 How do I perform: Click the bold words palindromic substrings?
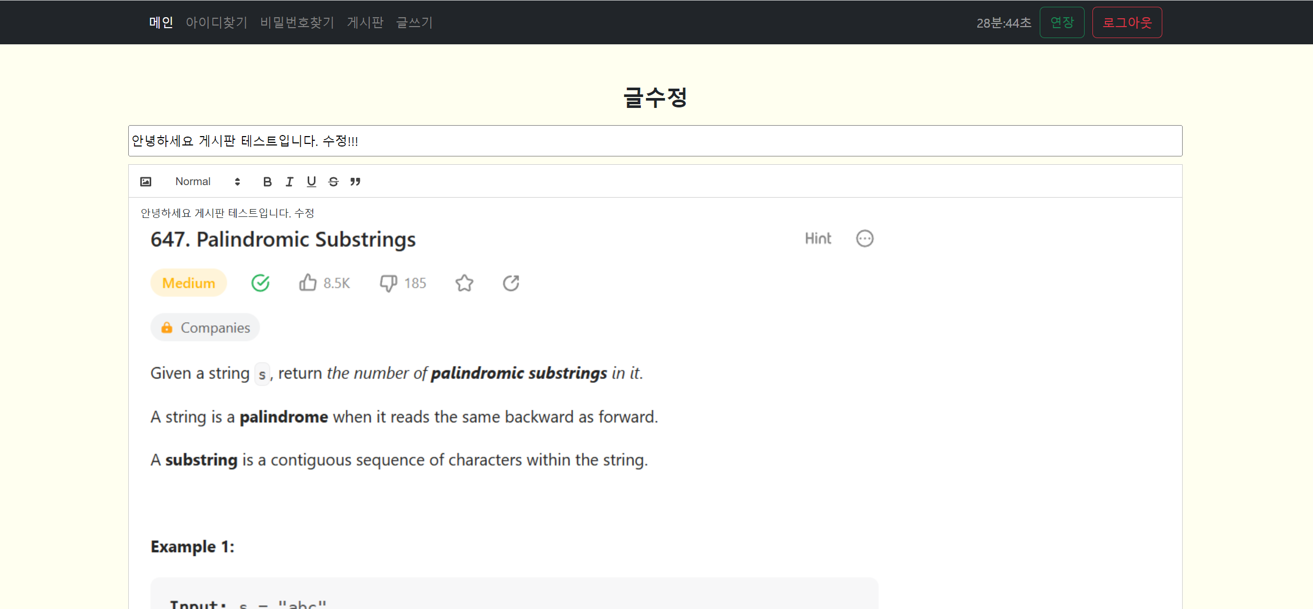tap(519, 373)
